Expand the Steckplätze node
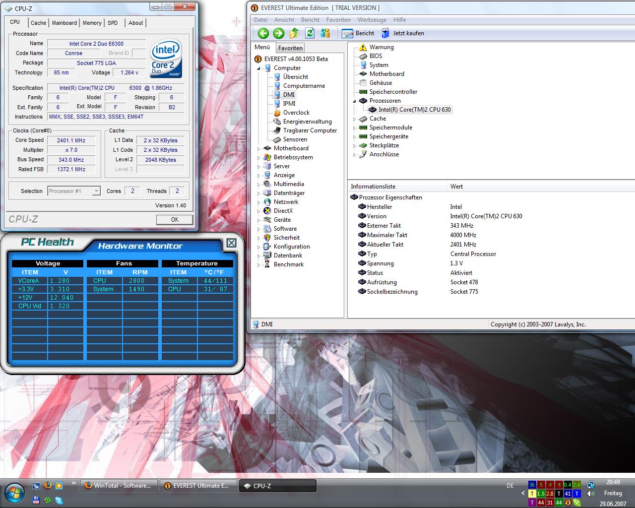The height and width of the screenshot is (508, 635). (354, 146)
